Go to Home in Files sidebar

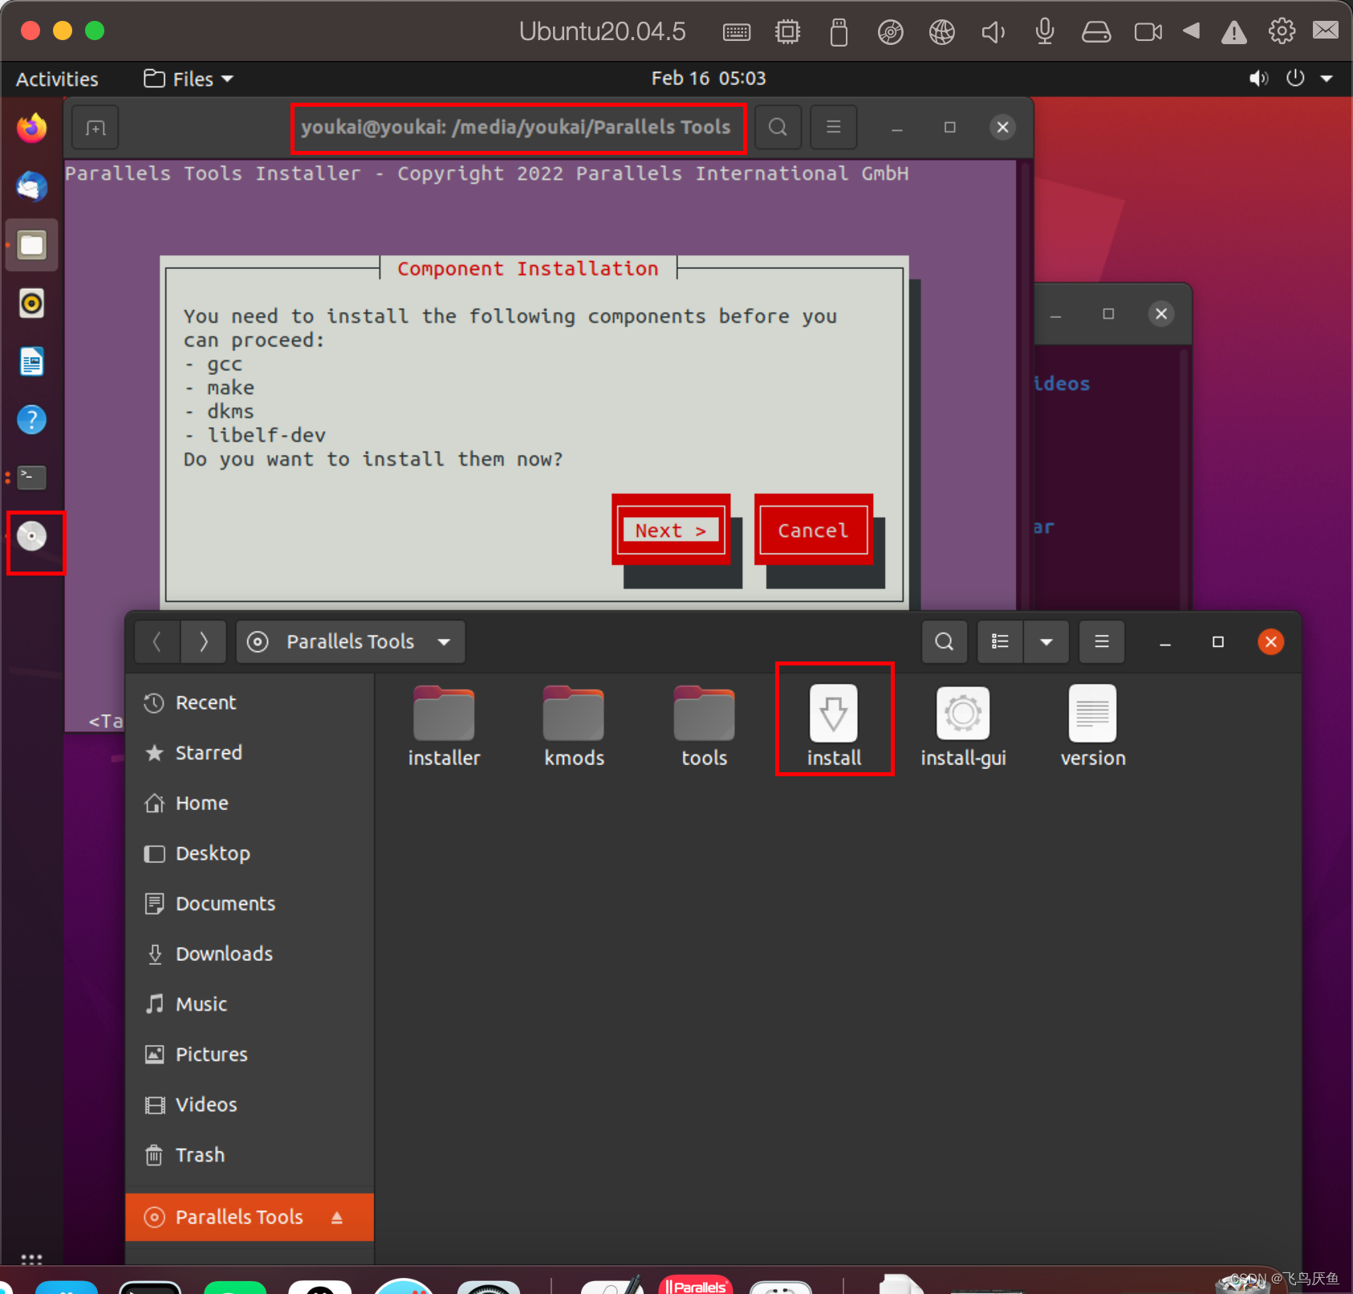(x=250, y=804)
